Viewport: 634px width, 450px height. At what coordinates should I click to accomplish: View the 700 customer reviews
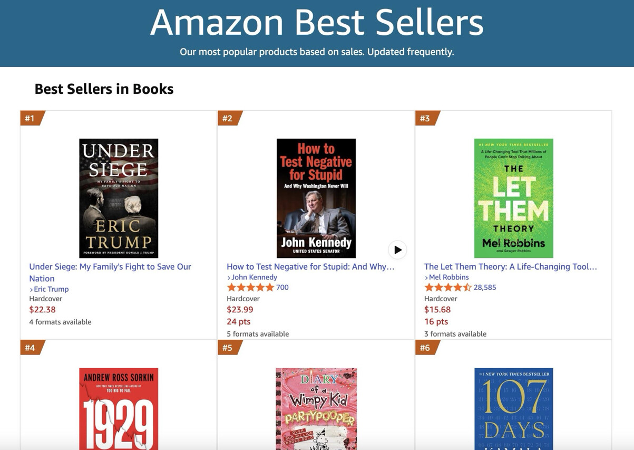click(282, 288)
